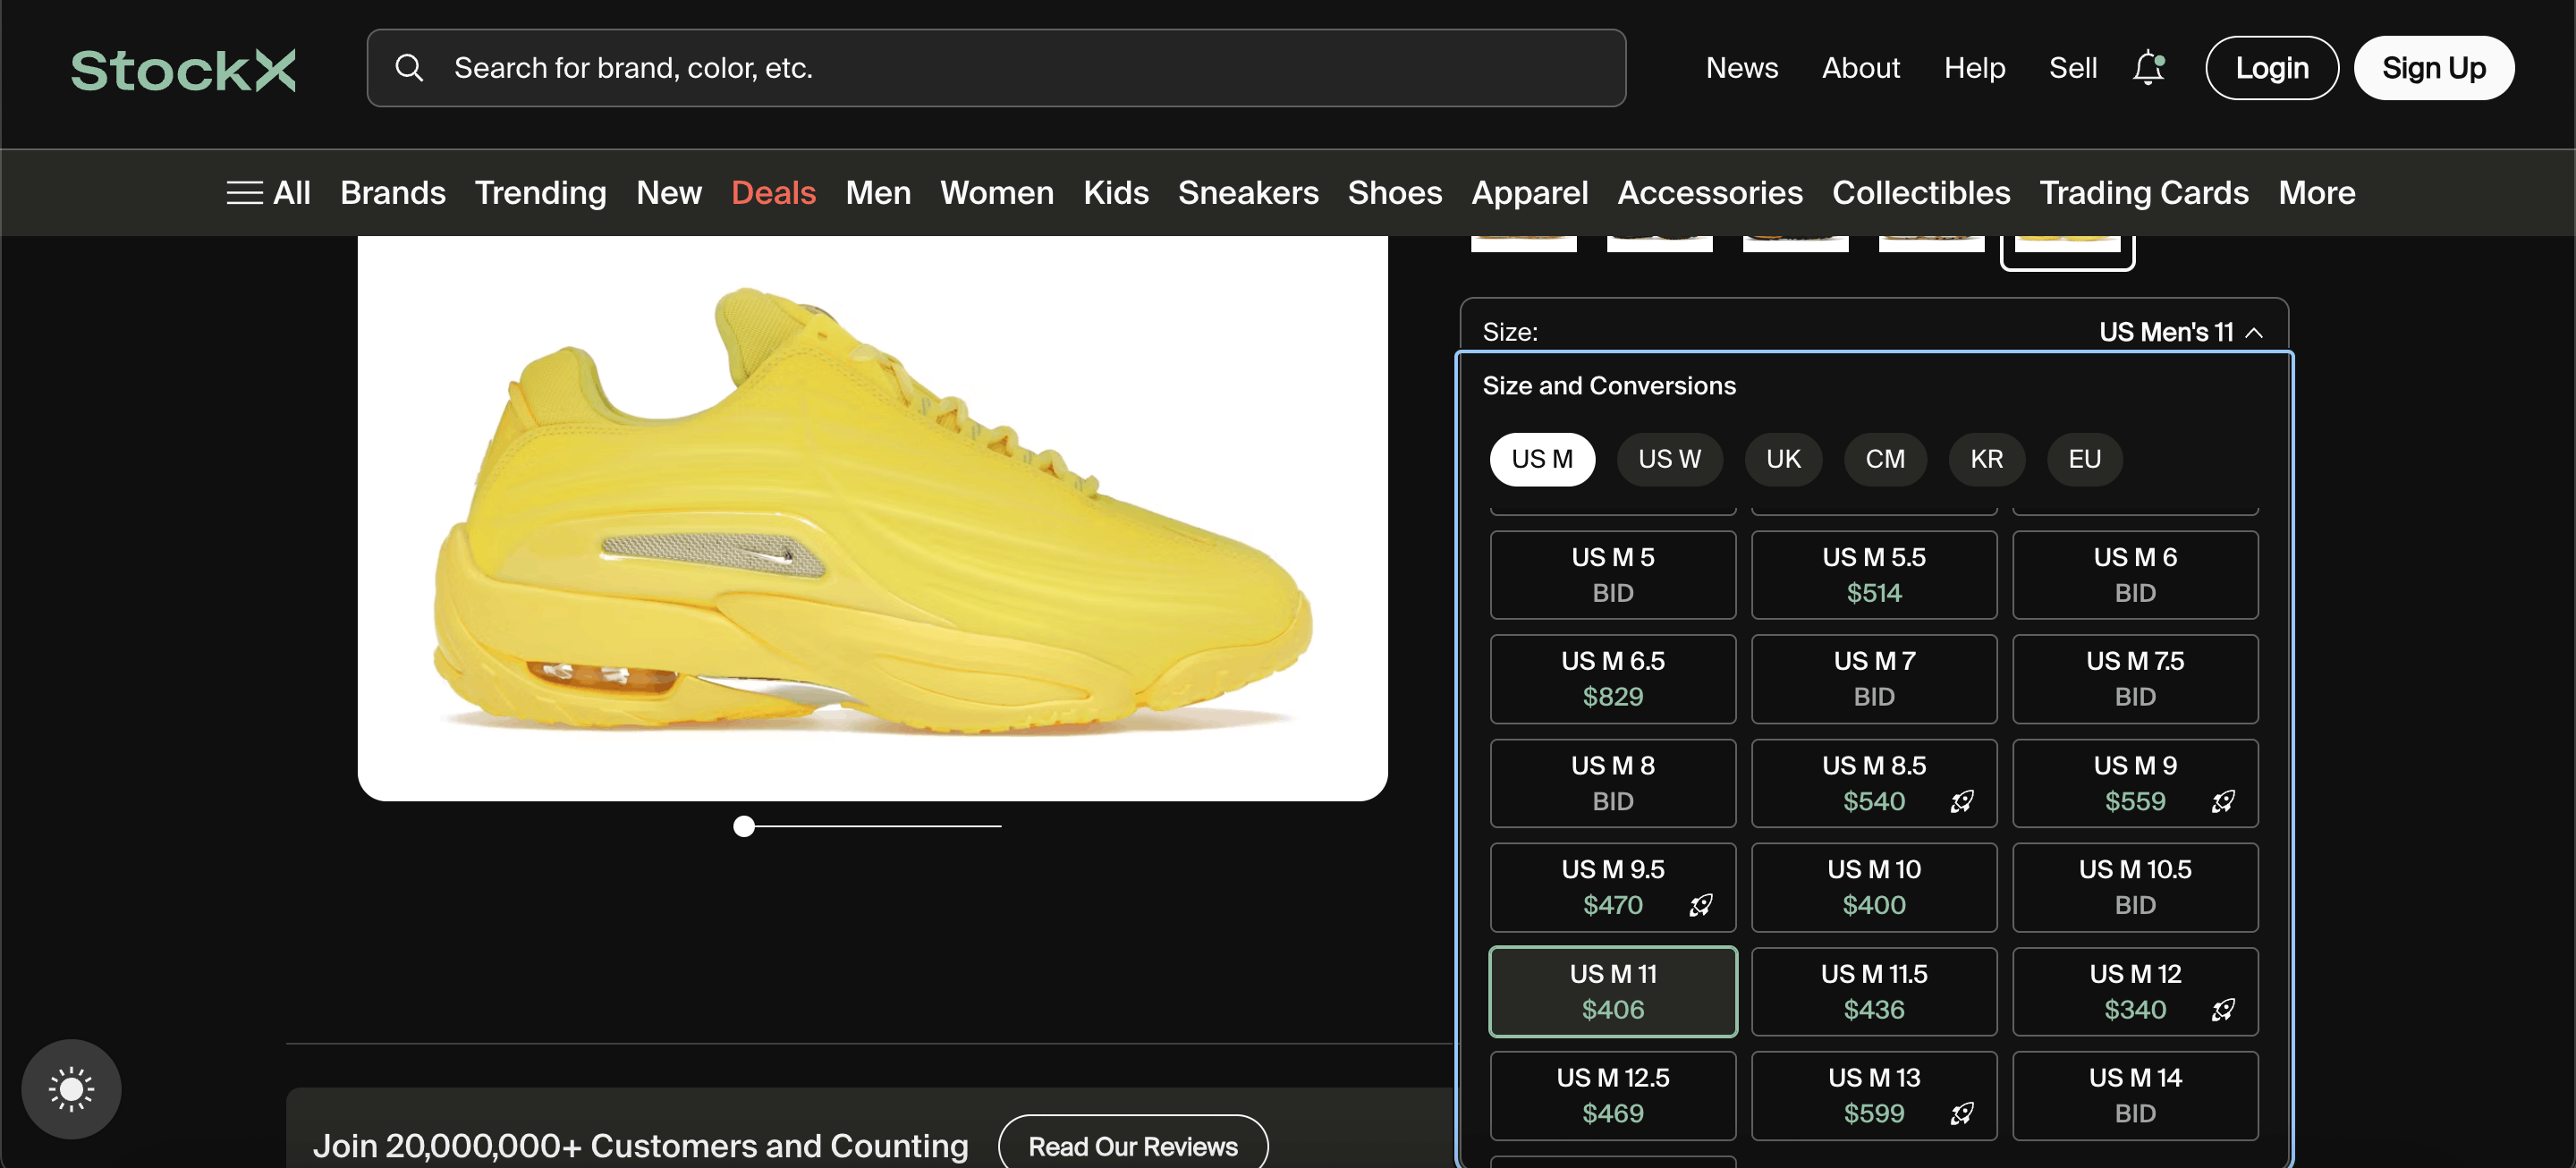This screenshot has height=1168, width=2576.
Task: Collapse the US Men's 11 size dropdown
Action: coord(2181,332)
